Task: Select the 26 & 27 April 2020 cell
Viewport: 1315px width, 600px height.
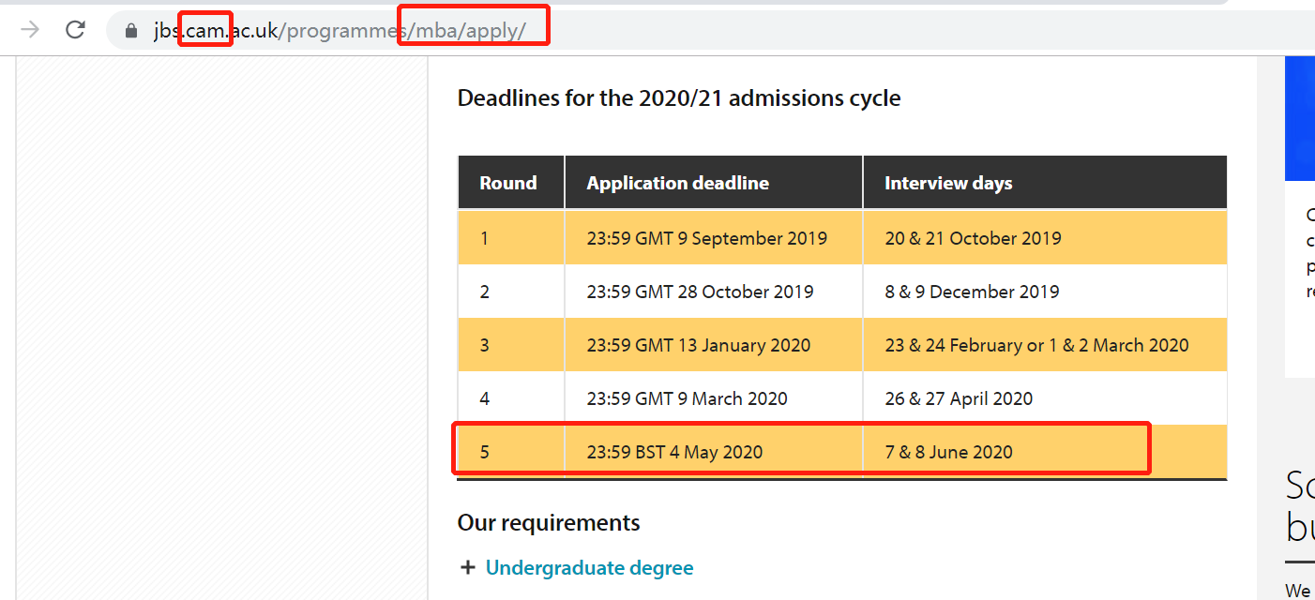Action: [x=959, y=398]
